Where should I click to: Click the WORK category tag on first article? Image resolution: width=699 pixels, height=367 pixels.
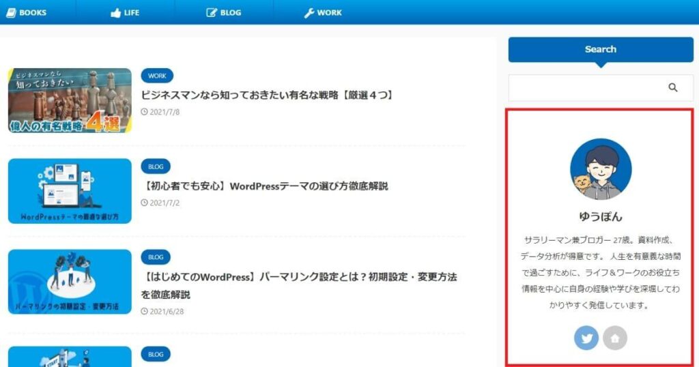click(x=156, y=76)
